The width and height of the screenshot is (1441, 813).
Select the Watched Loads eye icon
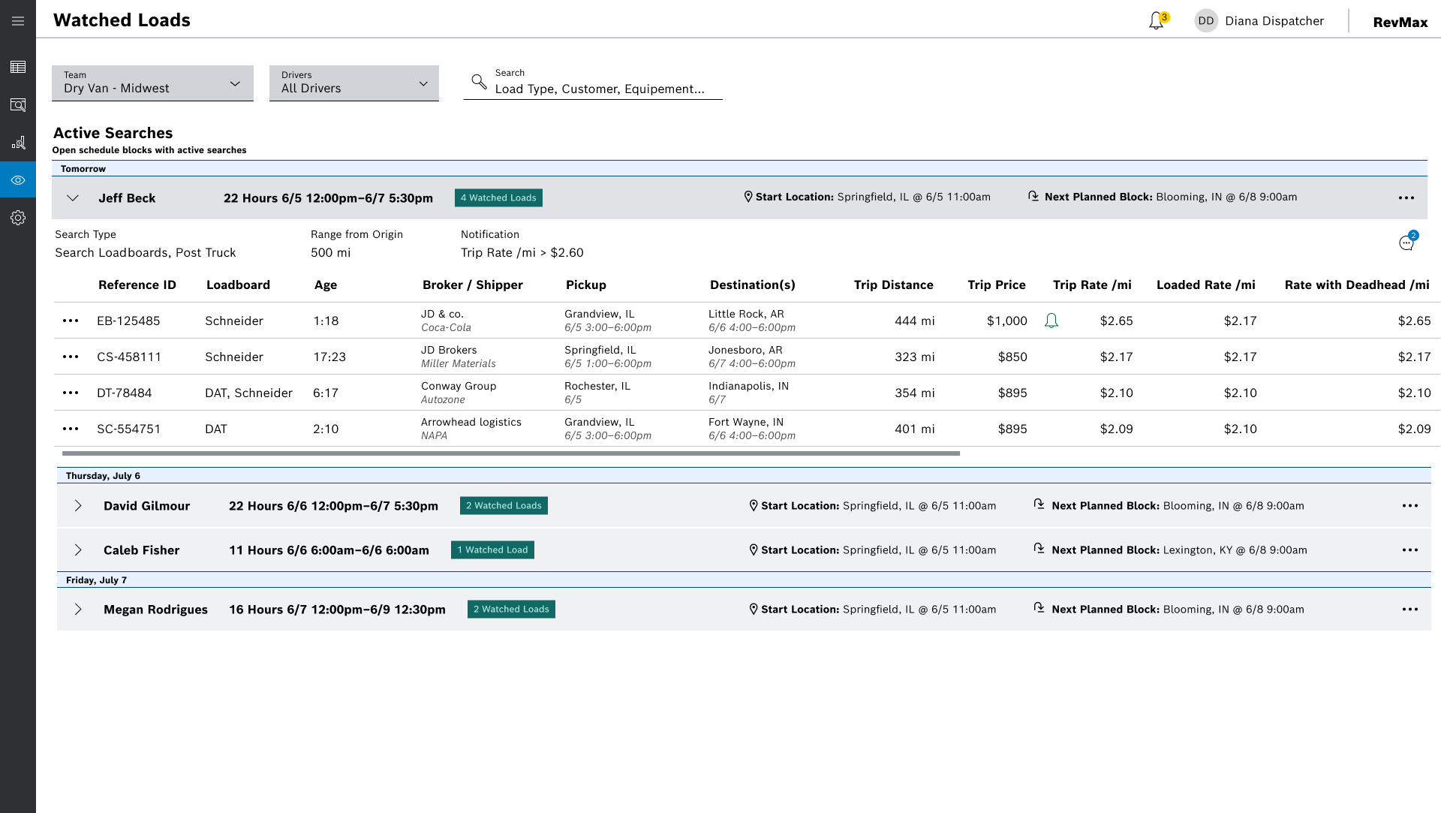tap(18, 180)
